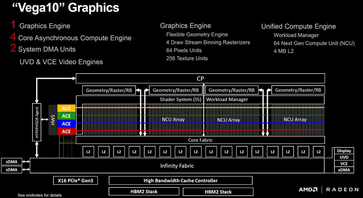Select the HYPERVISOR Agent vertical block
This screenshot has height=198, width=363.
(x=37, y=122)
